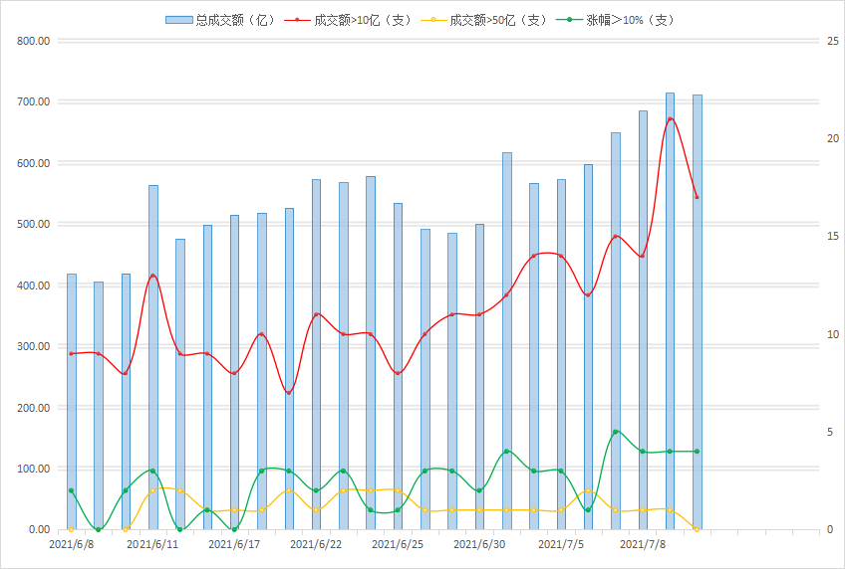This screenshot has width=845, height=569.
Task: Click the last red line point near 17
Action: tap(698, 197)
